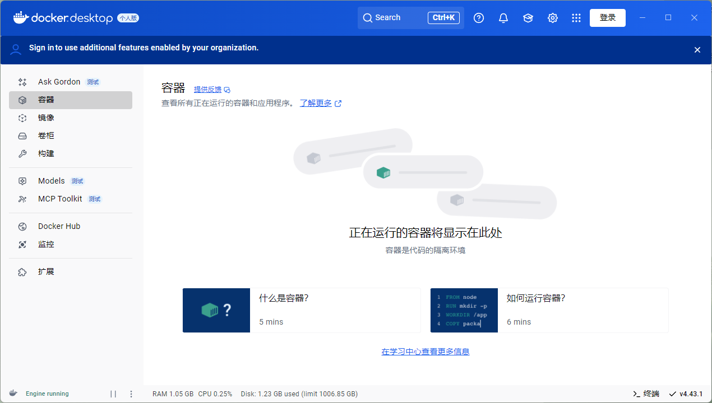The width and height of the screenshot is (712, 403).
Task: Click the 了解更多 learn more link
Action: tap(316, 103)
